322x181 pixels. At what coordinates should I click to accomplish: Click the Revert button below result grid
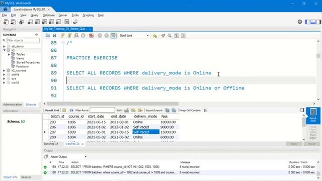pyautogui.click(x=312, y=144)
